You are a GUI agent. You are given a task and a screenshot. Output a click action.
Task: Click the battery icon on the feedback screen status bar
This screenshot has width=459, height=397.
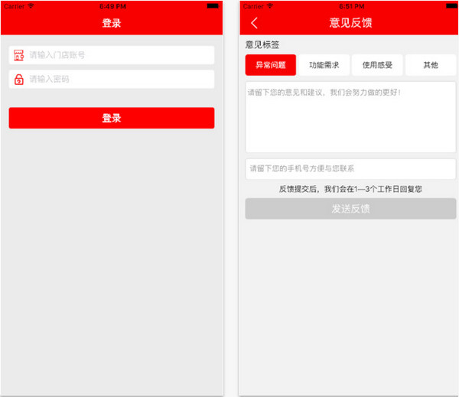[x=451, y=6]
